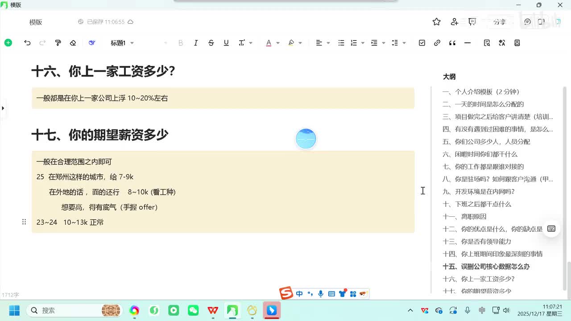Click the Windows taskbar search box
The width and height of the screenshot is (571, 321).
(75, 310)
